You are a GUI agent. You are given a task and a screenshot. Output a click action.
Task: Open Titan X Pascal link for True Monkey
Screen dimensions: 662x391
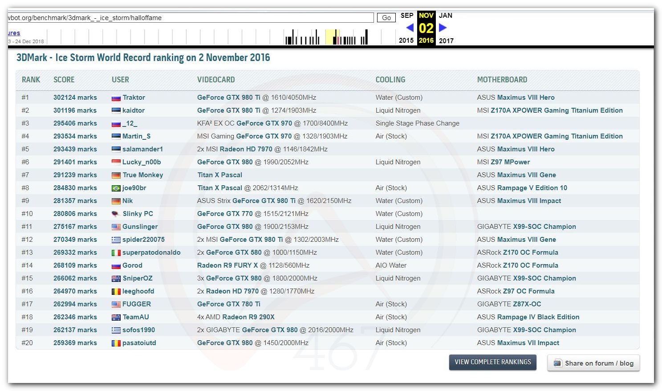220,175
